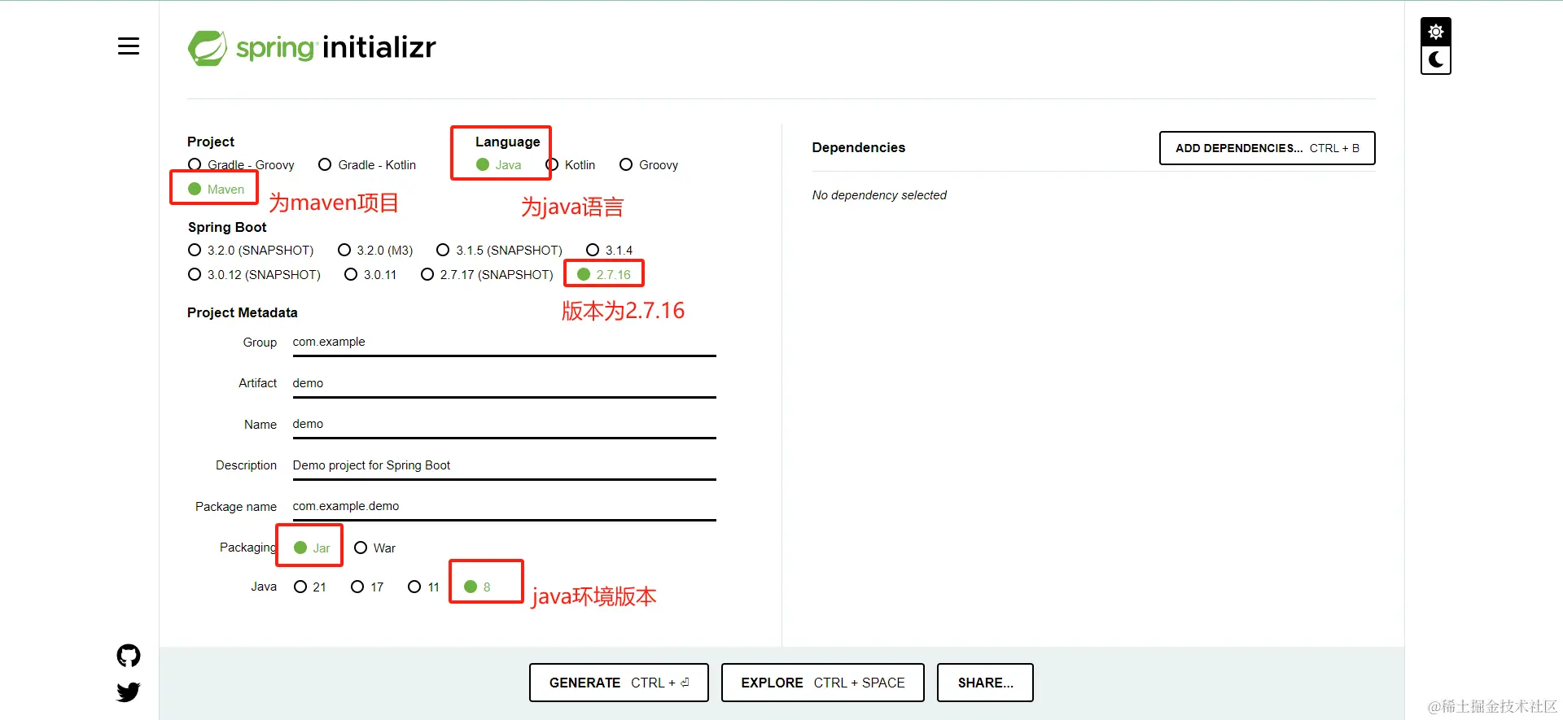Click the Description input field
The image size is (1563, 720).
(x=505, y=466)
